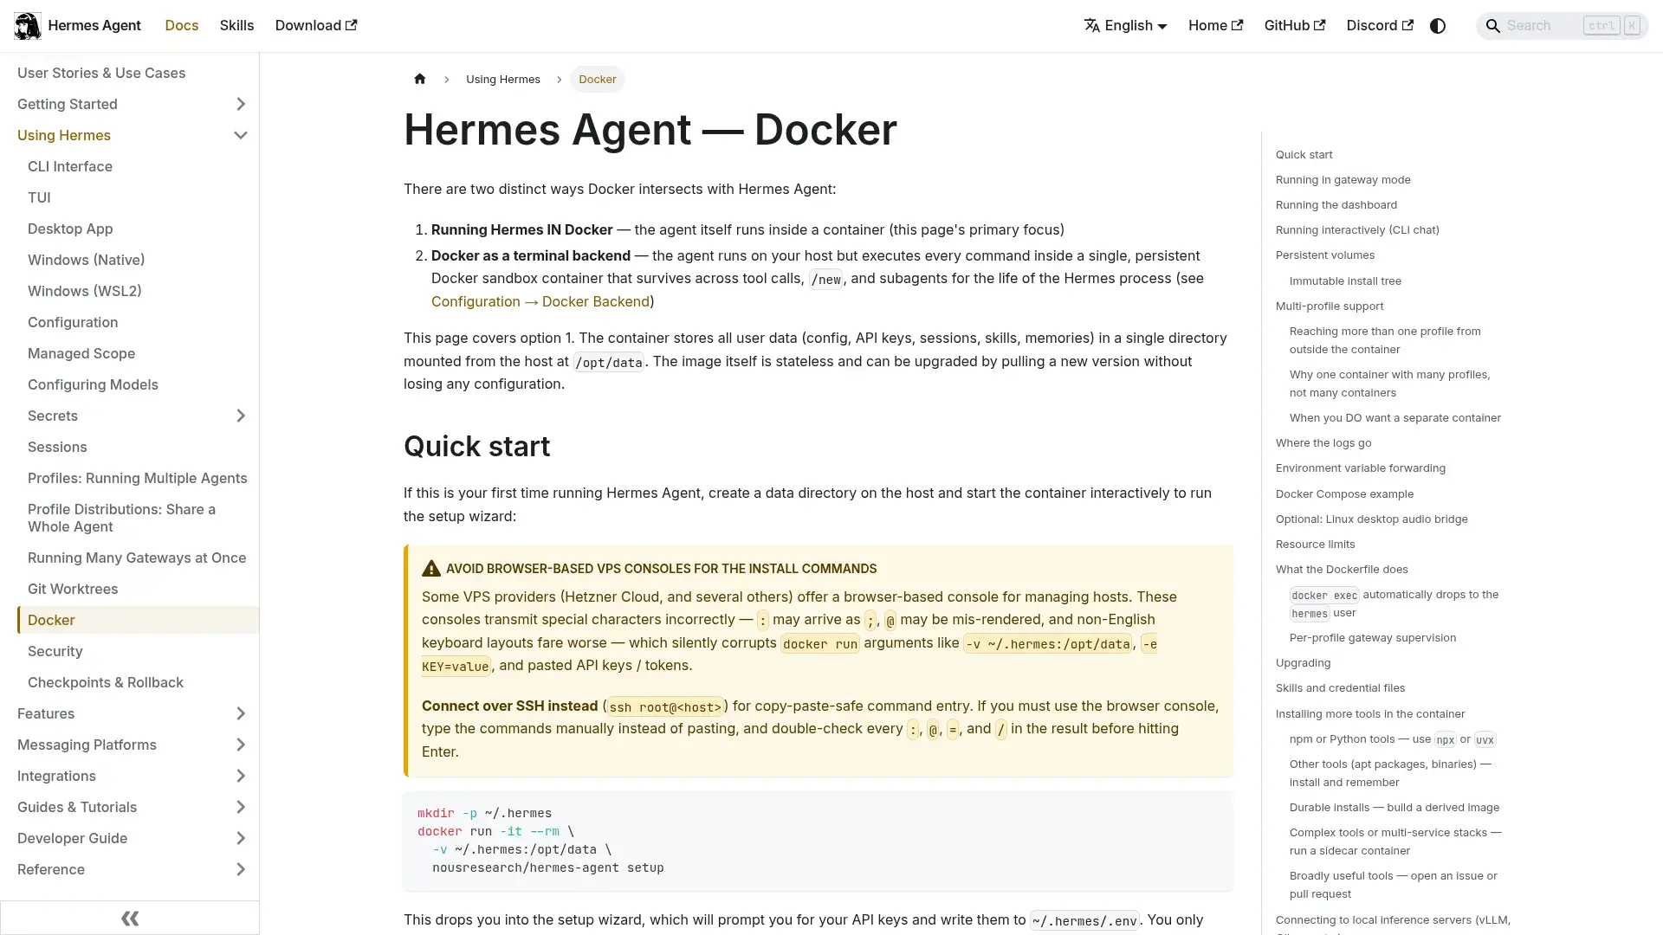Viewport: 1663px width, 935px height.
Task: Expand Messaging Platforms section
Action: (240, 745)
